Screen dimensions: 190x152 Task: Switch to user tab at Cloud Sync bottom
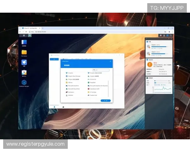(x=54, y=107)
